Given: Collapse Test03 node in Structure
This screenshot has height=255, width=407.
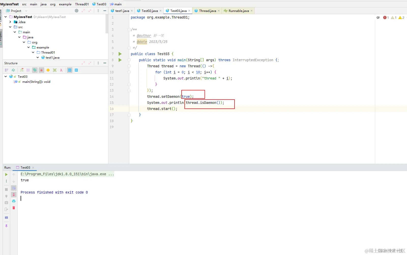Looking at the screenshot, I should click(x=6, y=76).
